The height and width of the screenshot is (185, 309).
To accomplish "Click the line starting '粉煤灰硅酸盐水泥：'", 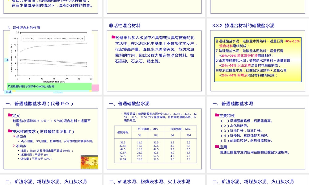I will click(251, 70).
